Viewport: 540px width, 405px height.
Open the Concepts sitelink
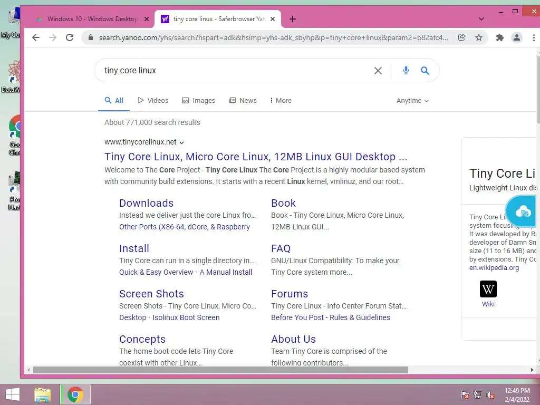[x=142, y=340]
